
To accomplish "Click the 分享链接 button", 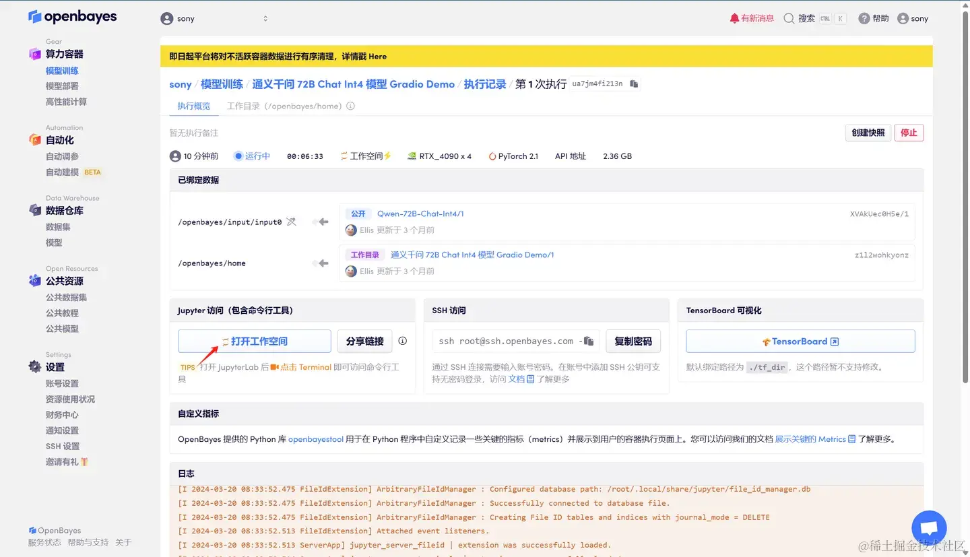I will (364, 341).
